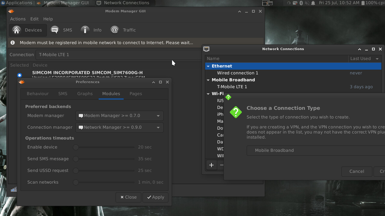Shade the Network Connections window with up arrow

tap(359, 49)
